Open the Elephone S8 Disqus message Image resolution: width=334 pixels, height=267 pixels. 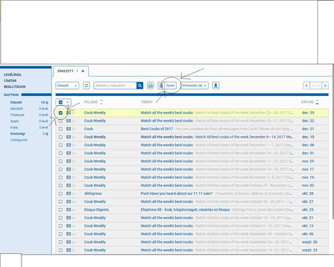pyautogui.click(x=185, y=210)
